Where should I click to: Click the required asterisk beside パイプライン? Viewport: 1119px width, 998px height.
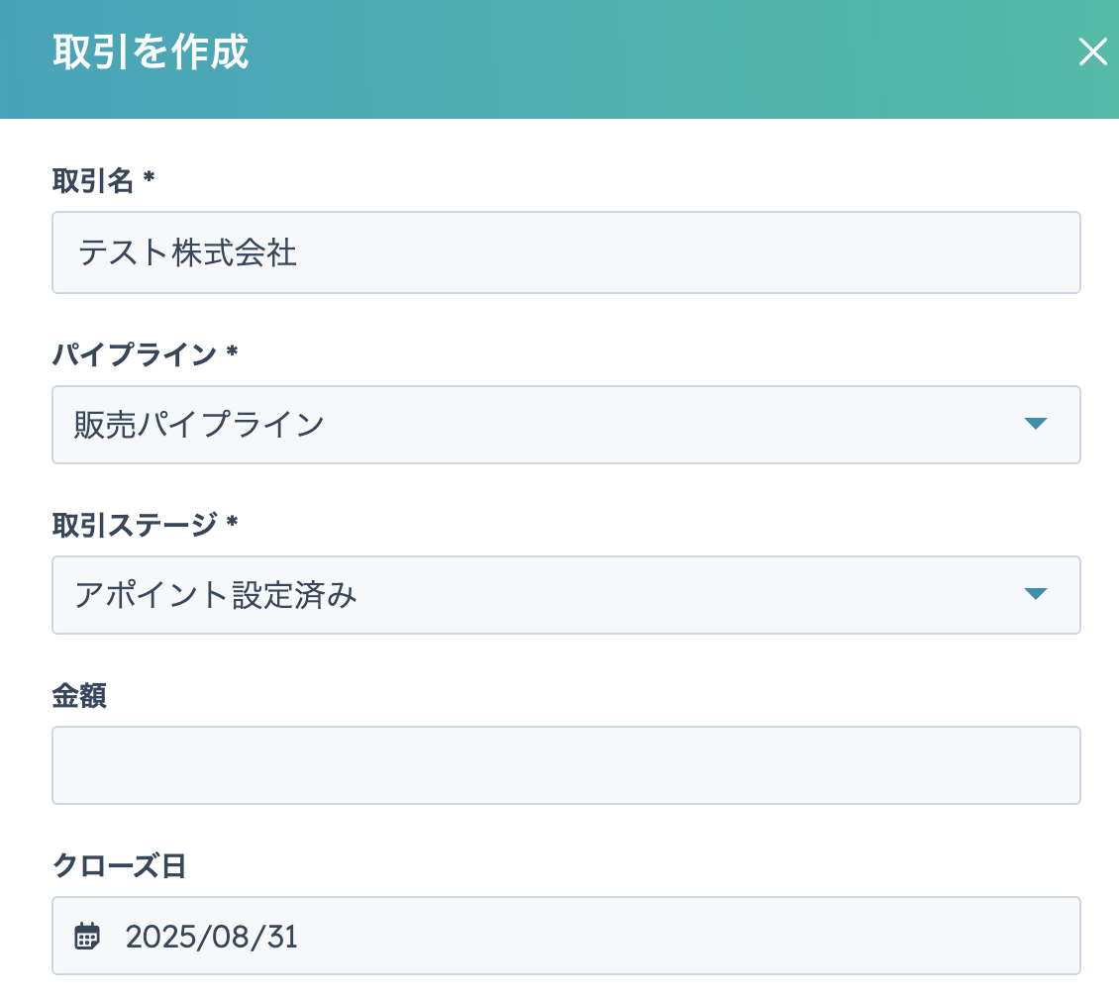232,353
